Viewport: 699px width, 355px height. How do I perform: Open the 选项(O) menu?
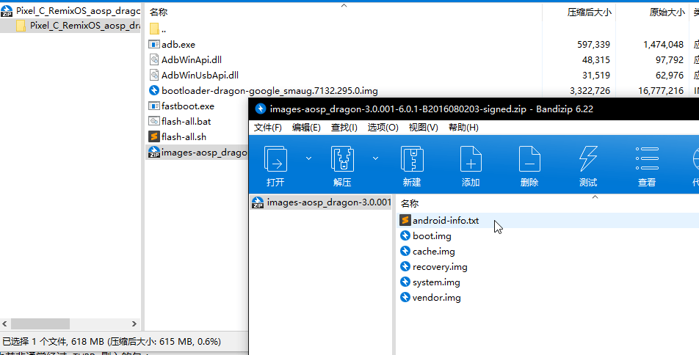point(383,128)
